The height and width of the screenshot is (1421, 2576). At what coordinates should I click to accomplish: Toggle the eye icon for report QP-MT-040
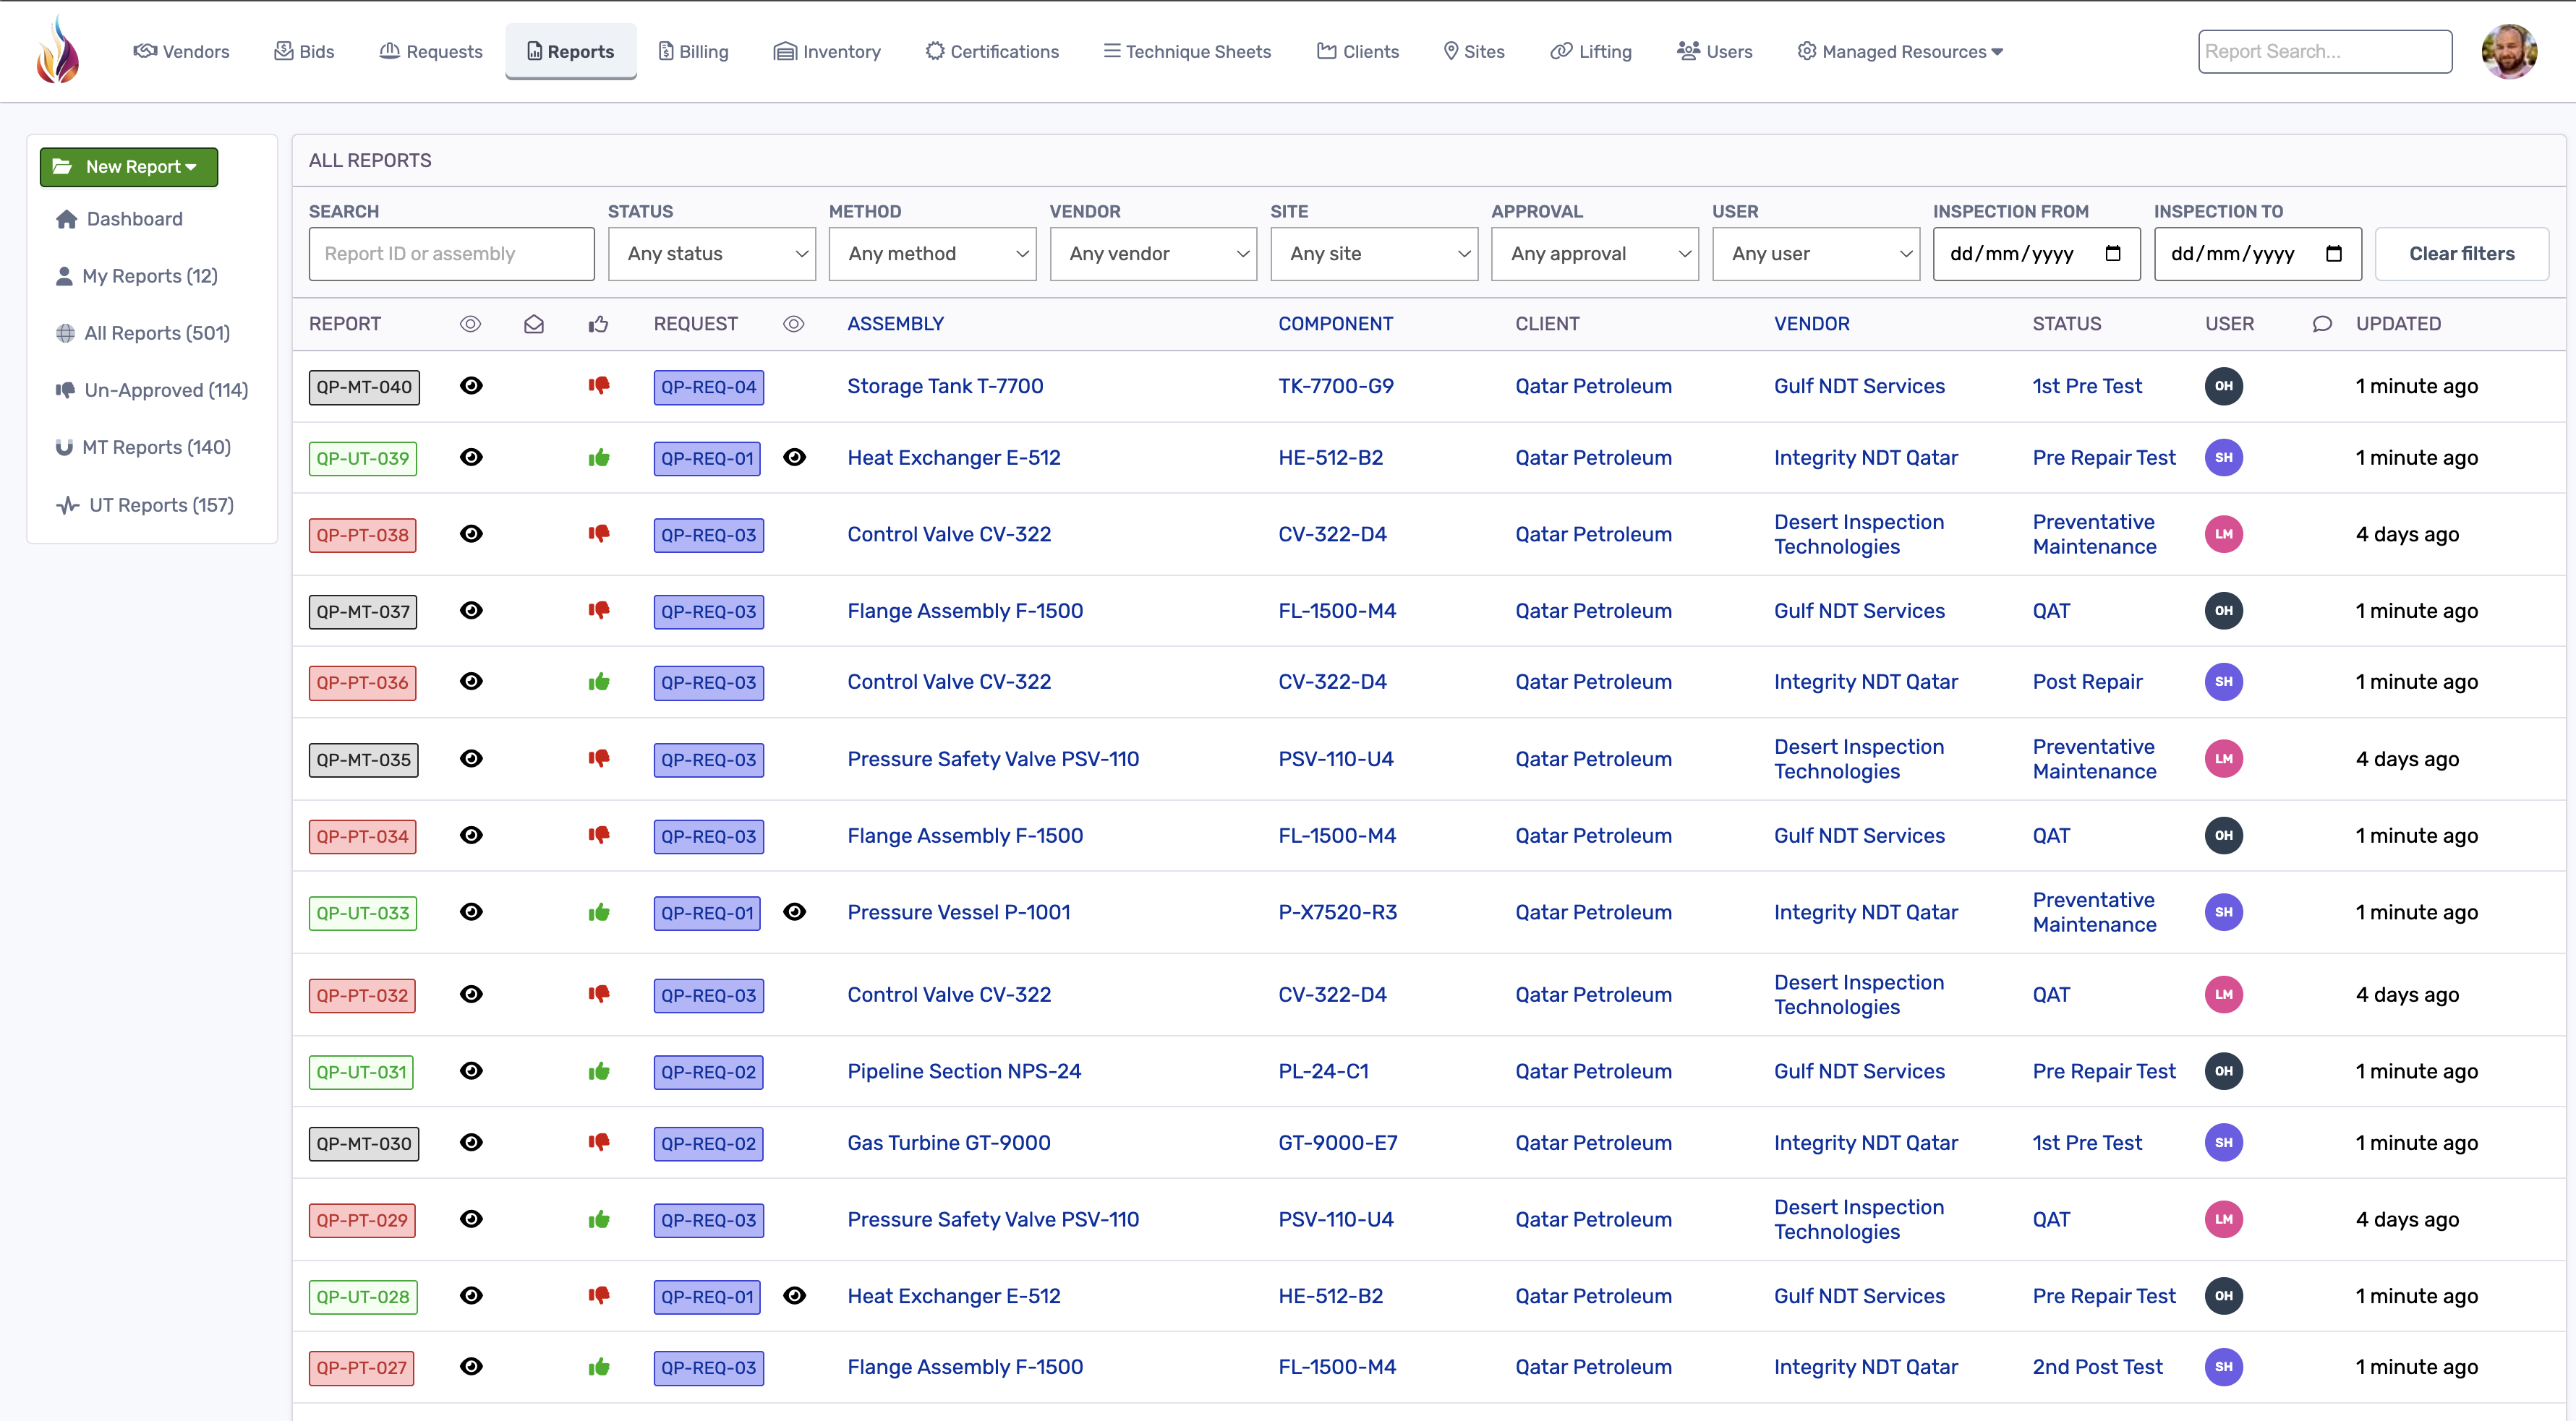pyautogui.click(x=471, y=386)
